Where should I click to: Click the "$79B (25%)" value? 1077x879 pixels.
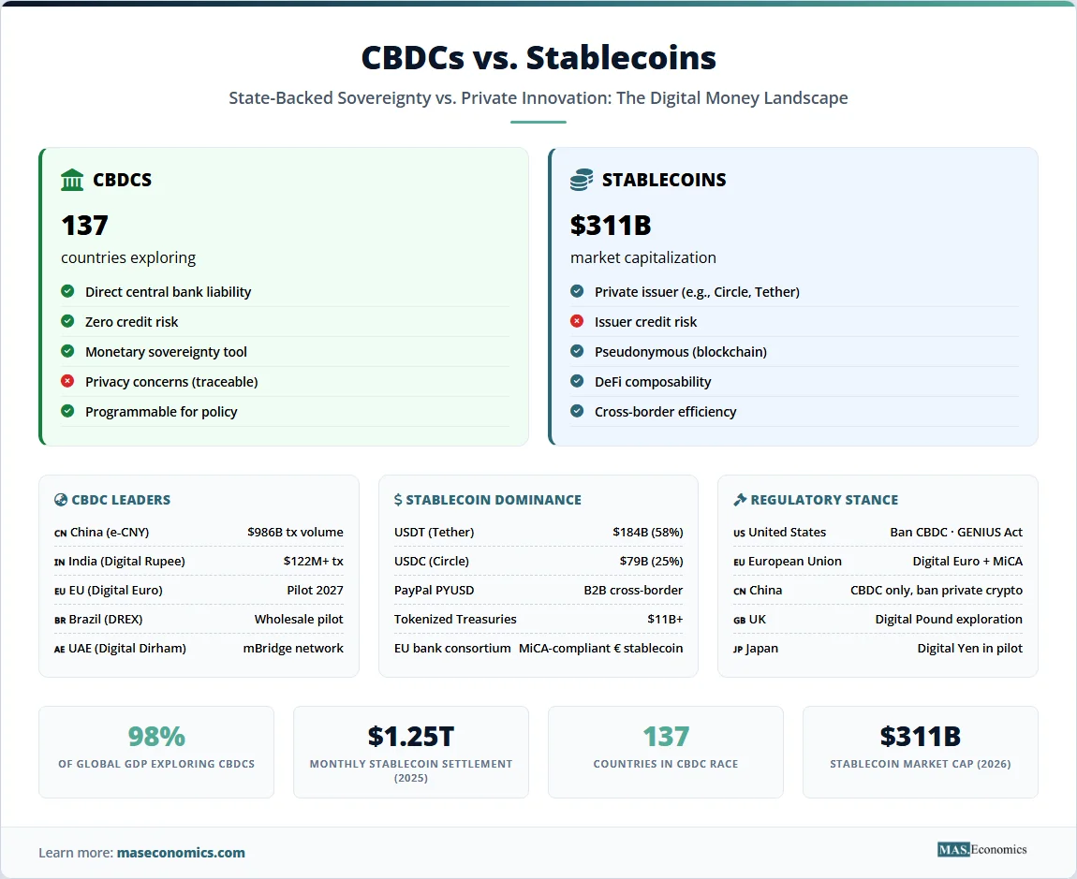click(x=651, y=561)
